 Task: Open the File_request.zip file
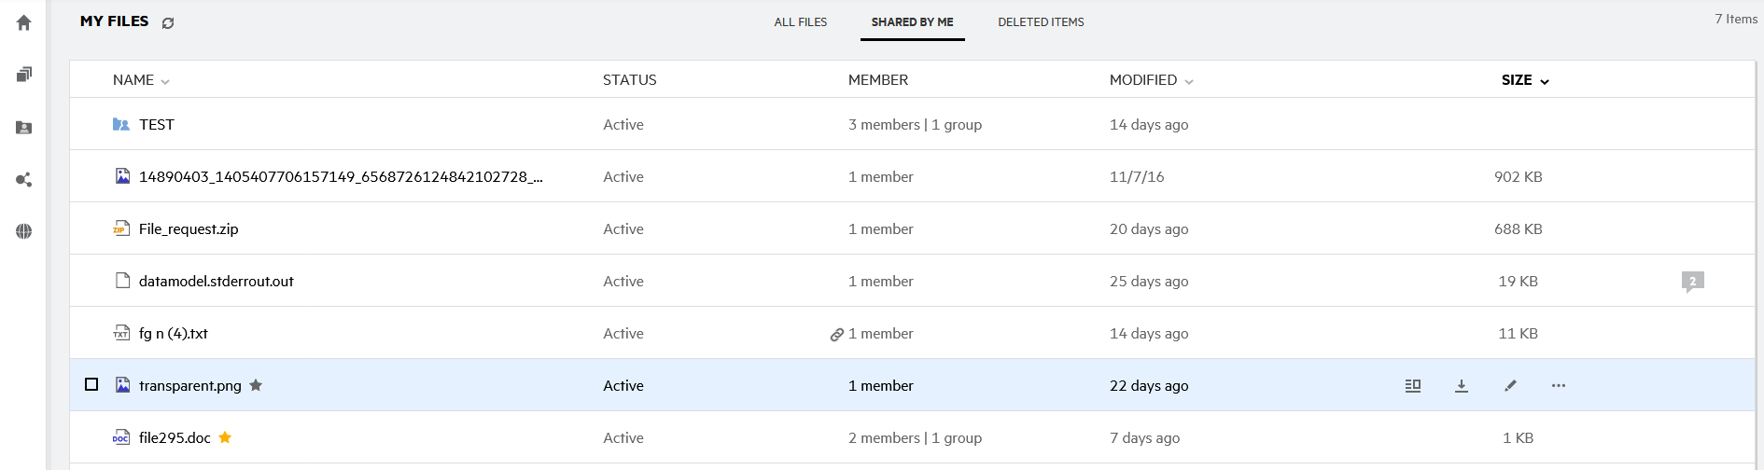click(x=189, y=229)
